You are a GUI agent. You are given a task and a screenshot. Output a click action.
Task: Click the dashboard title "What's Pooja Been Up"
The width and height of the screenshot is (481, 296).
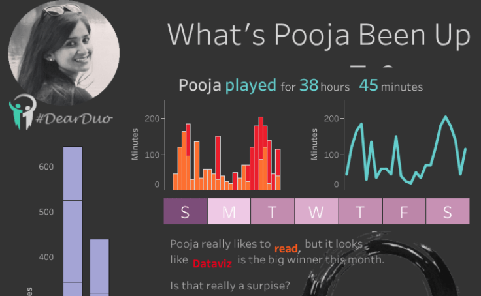[318, 35]
